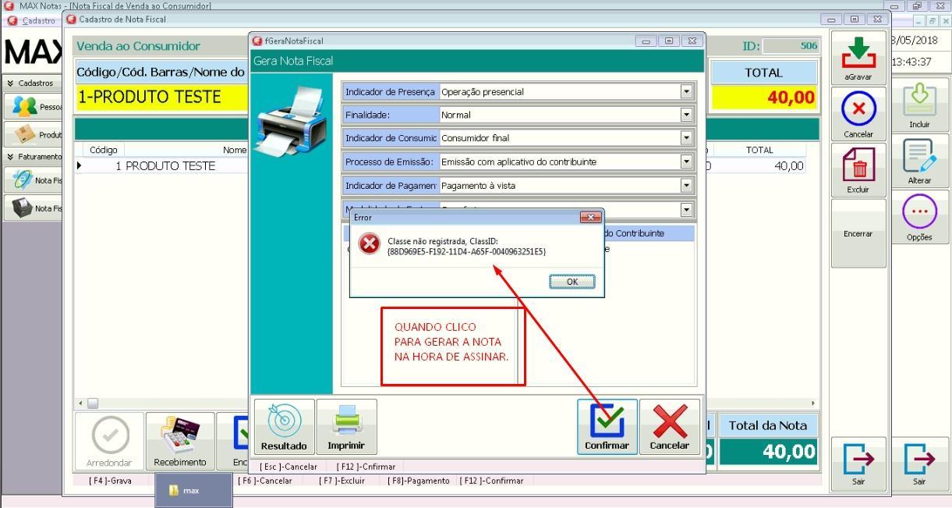Click the Total da Nota 40,00 value
This screenshot has height=508, width=952.
[768, 452]
